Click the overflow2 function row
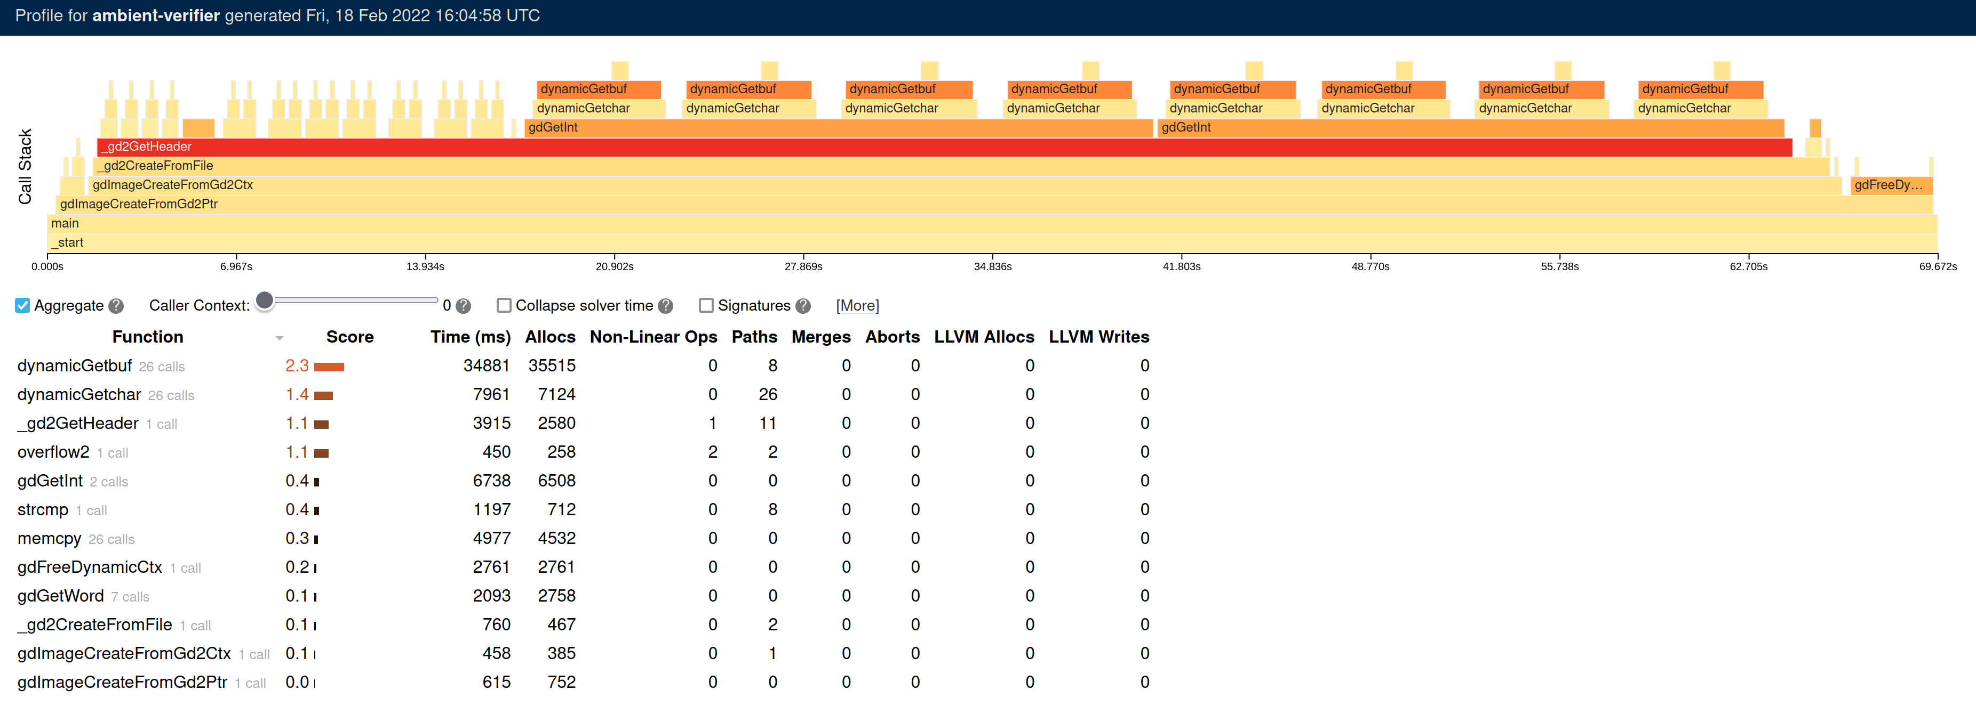 point(54,452)
